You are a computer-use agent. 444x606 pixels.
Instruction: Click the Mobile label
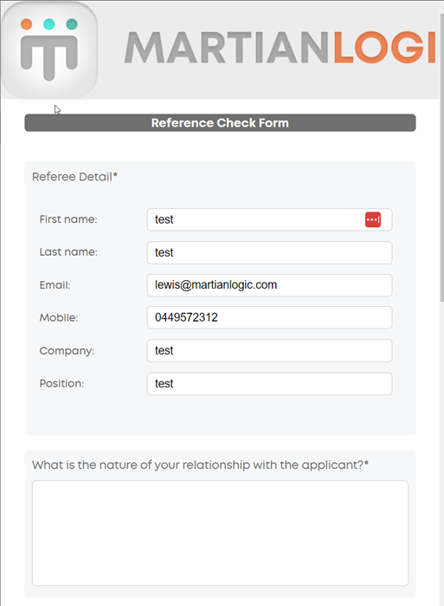[59, 317]
